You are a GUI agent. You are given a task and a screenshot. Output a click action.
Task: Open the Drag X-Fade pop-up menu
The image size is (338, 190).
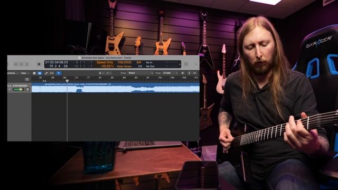[170, 73]
